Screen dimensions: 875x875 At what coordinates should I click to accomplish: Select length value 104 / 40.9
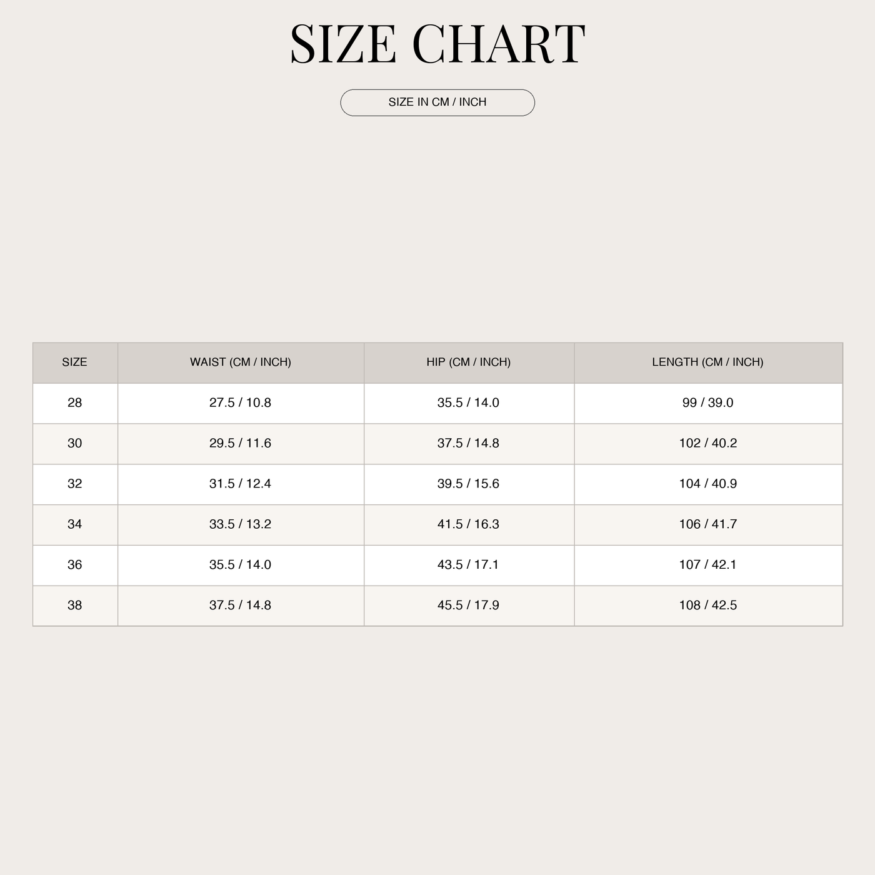click(708, 484)
